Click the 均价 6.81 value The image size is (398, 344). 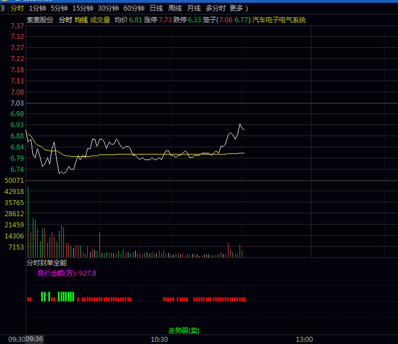click(x=128, y=20)
